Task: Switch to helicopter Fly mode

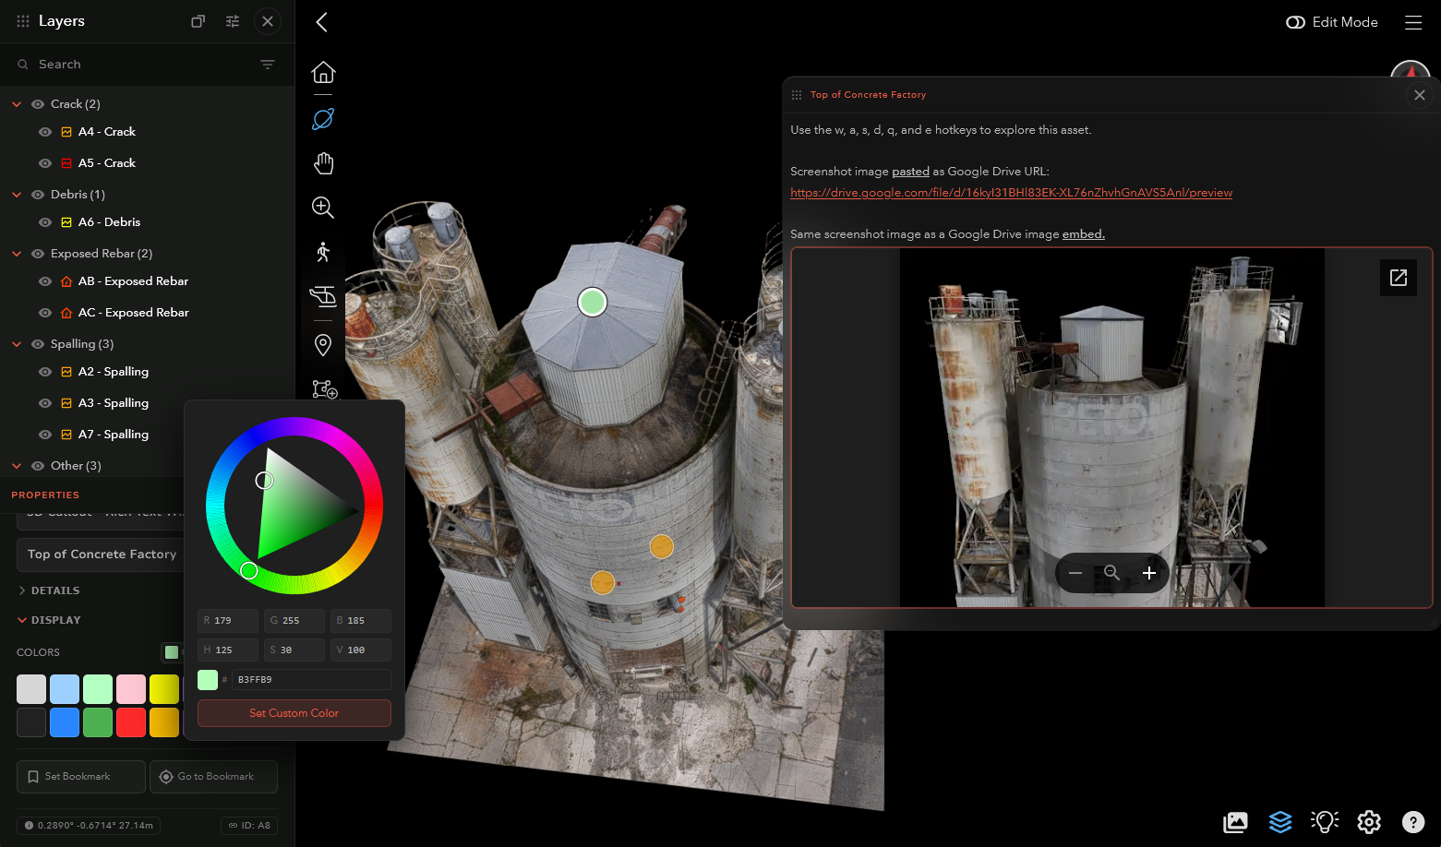Action: point(323,296)
